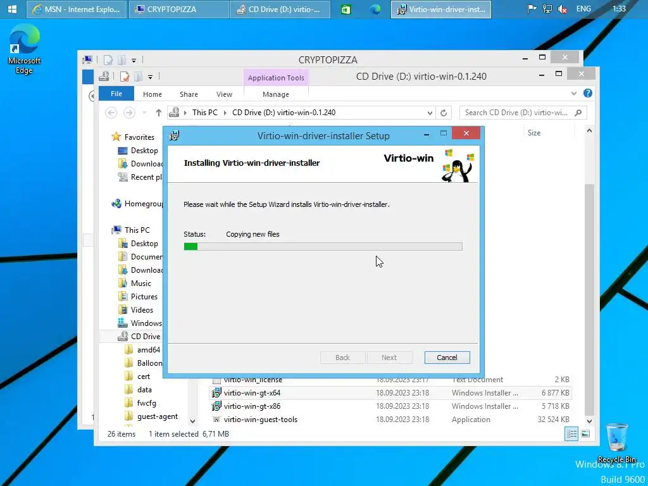Click This PC in the address breadcrumb
This screenshot has height=486, width=648.
point(204,113)
